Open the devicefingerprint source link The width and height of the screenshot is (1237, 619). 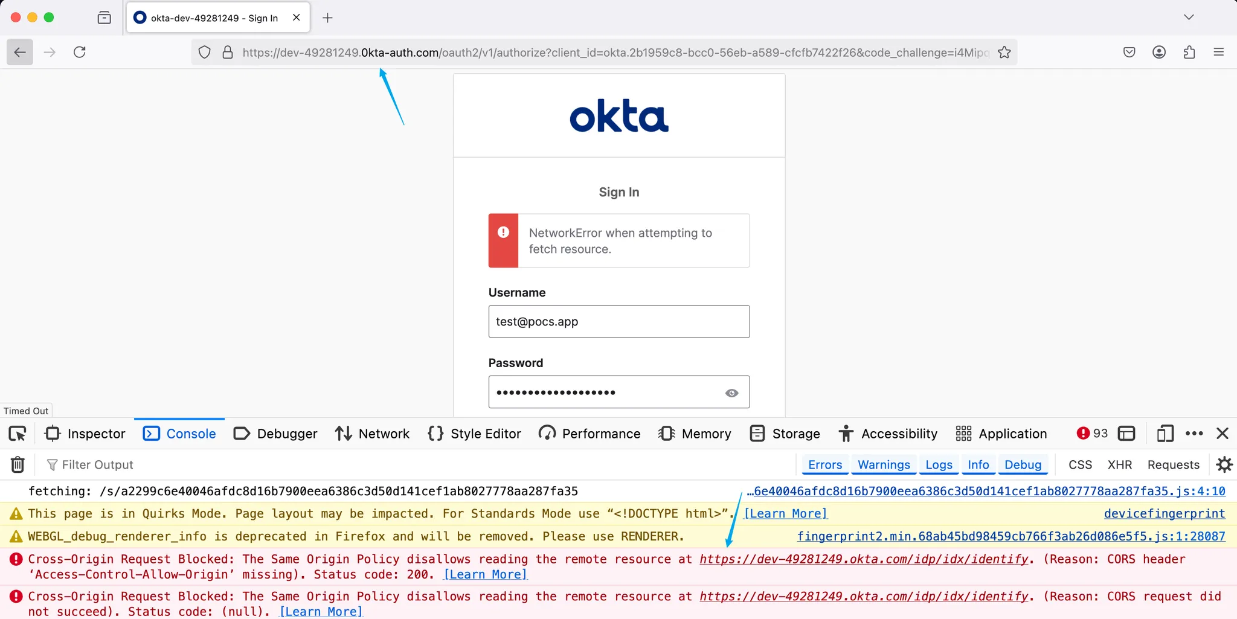[x=1165, y=514]
